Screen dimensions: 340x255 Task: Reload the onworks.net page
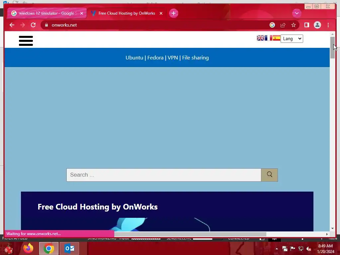pyautogui.click(x=33, y=25)
